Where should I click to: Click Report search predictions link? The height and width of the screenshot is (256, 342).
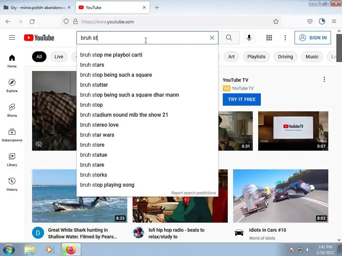click(193, 193)
